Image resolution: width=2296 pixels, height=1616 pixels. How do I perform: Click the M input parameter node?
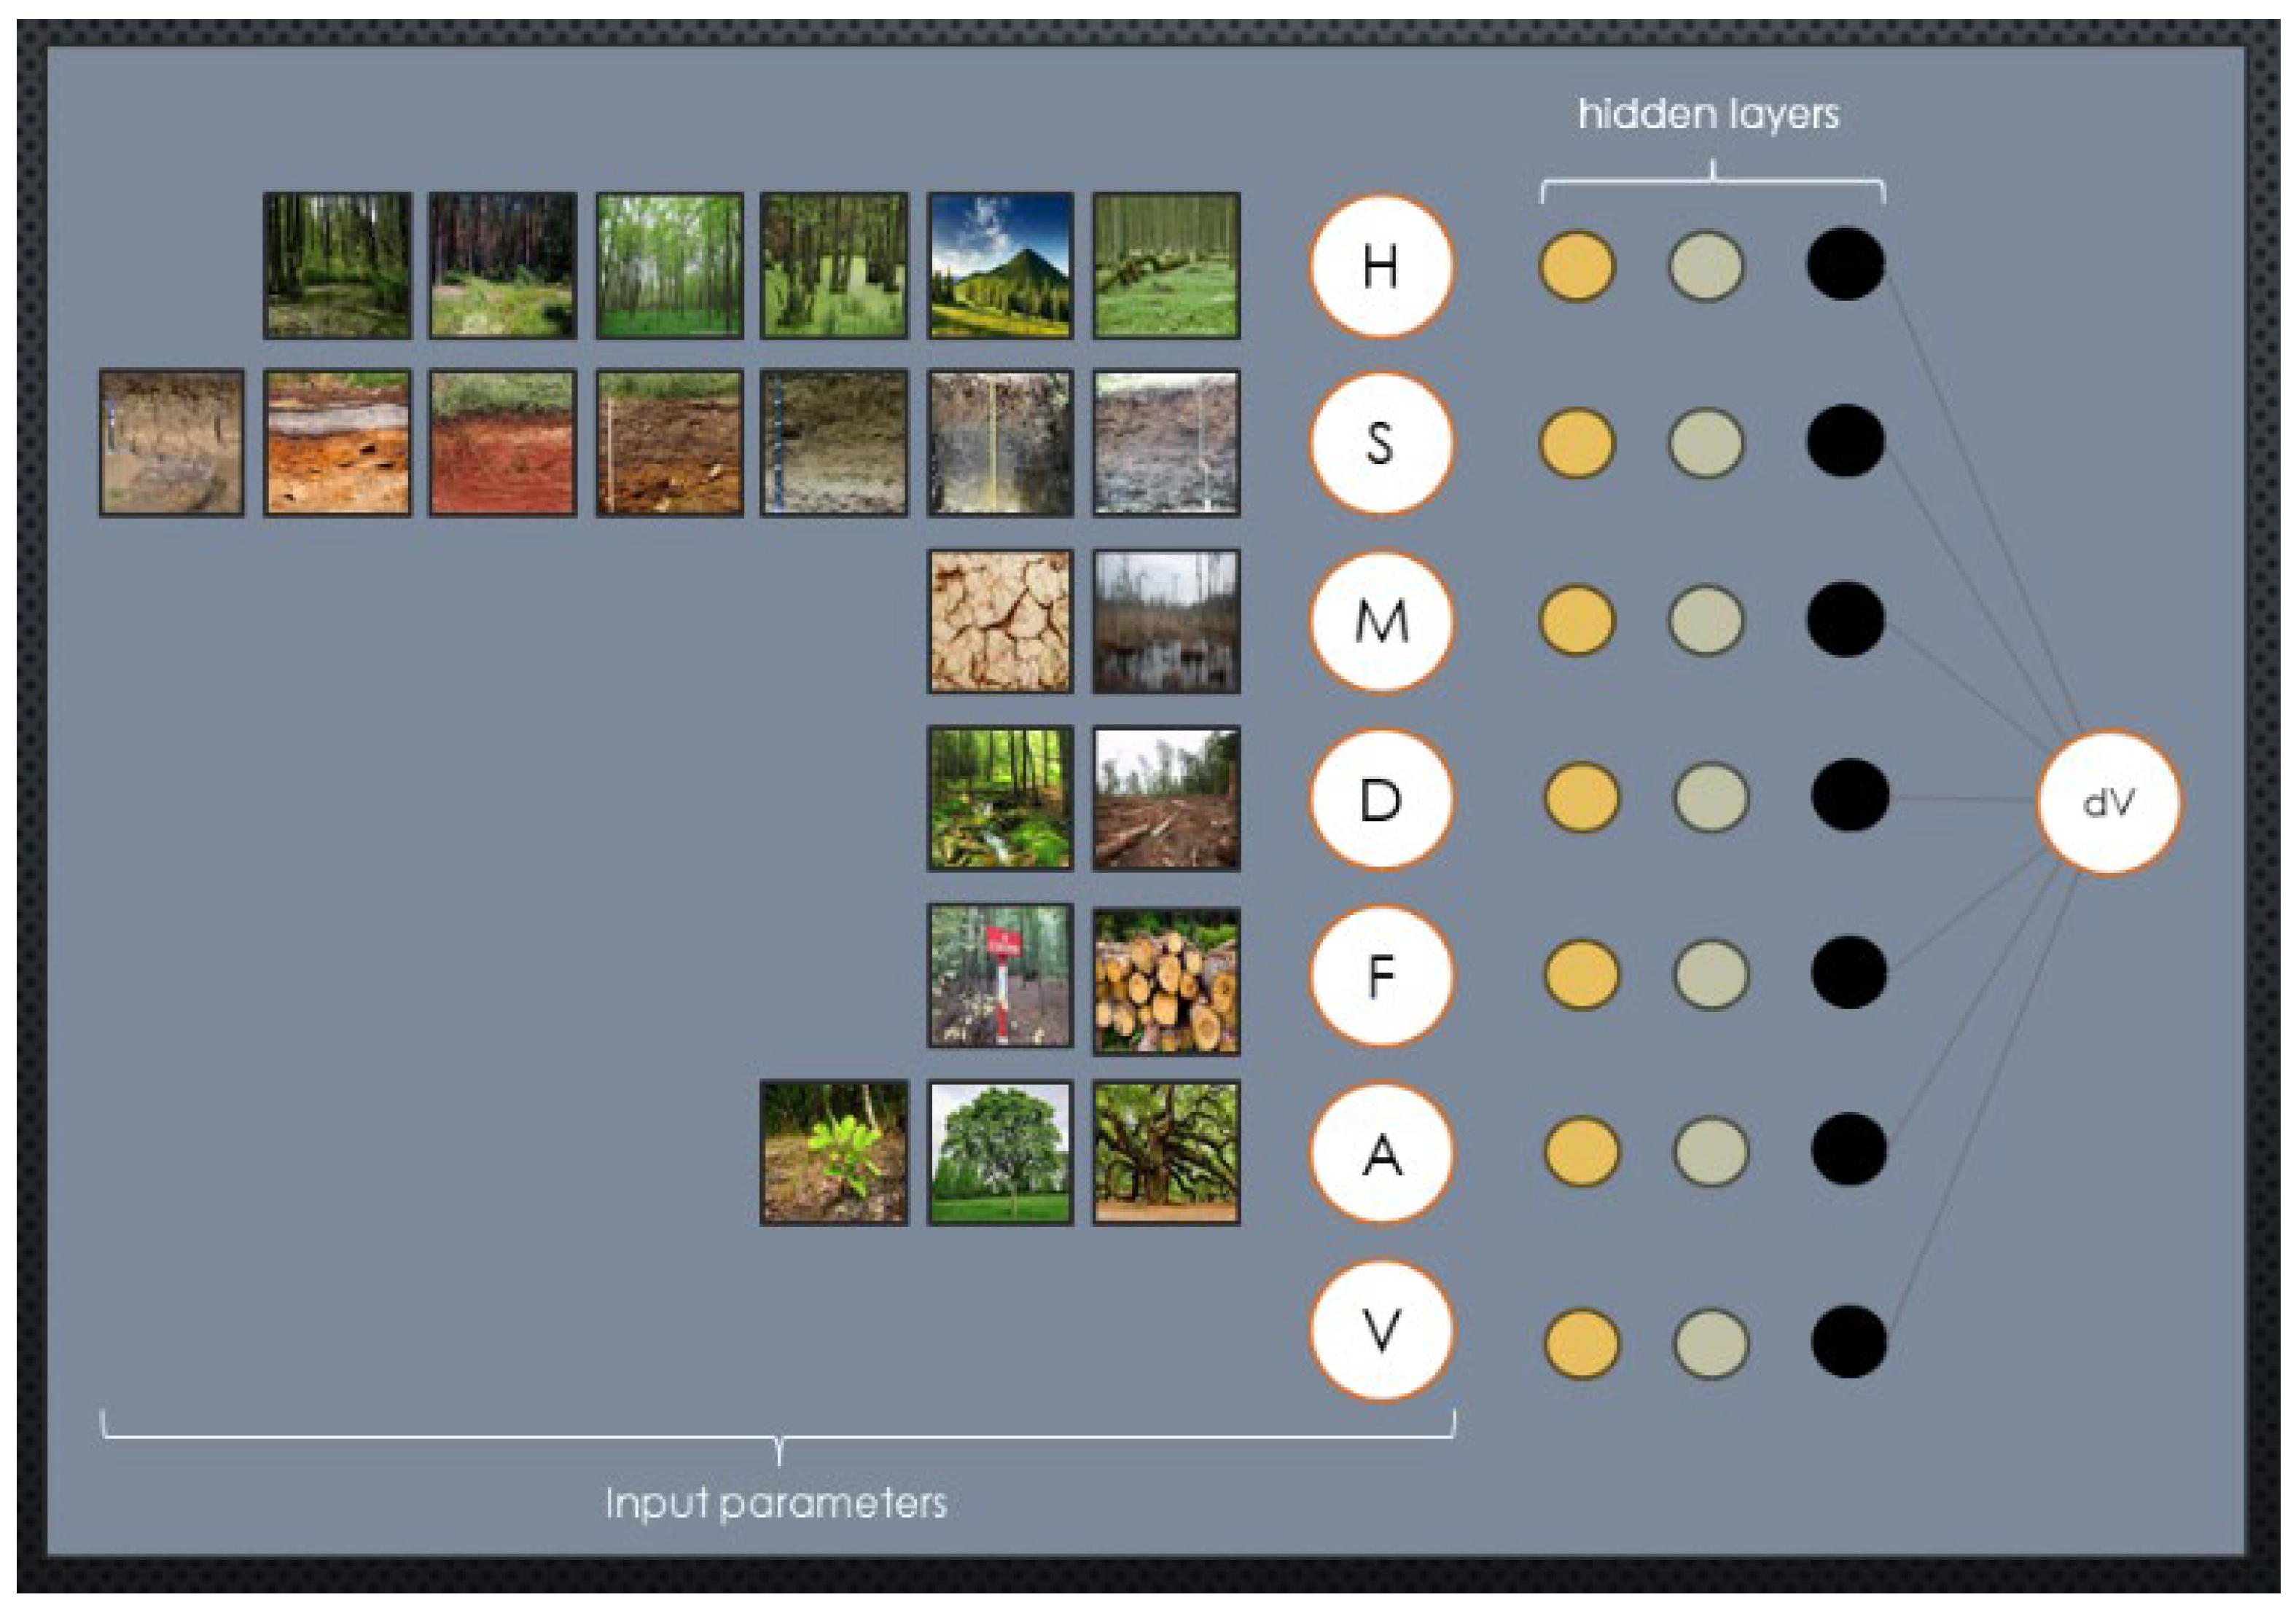click(x=1380, y=621)
